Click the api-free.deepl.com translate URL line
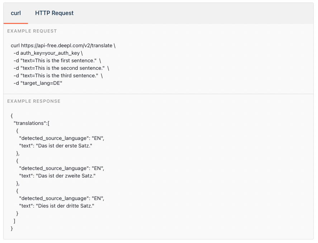Viewport: 318px width, 243px height. tap(63, 46)
